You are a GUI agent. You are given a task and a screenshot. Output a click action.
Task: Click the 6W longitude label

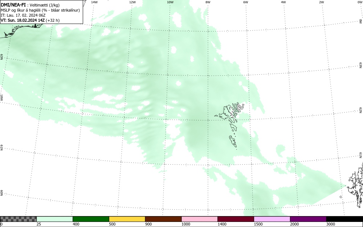coord(246,2)
